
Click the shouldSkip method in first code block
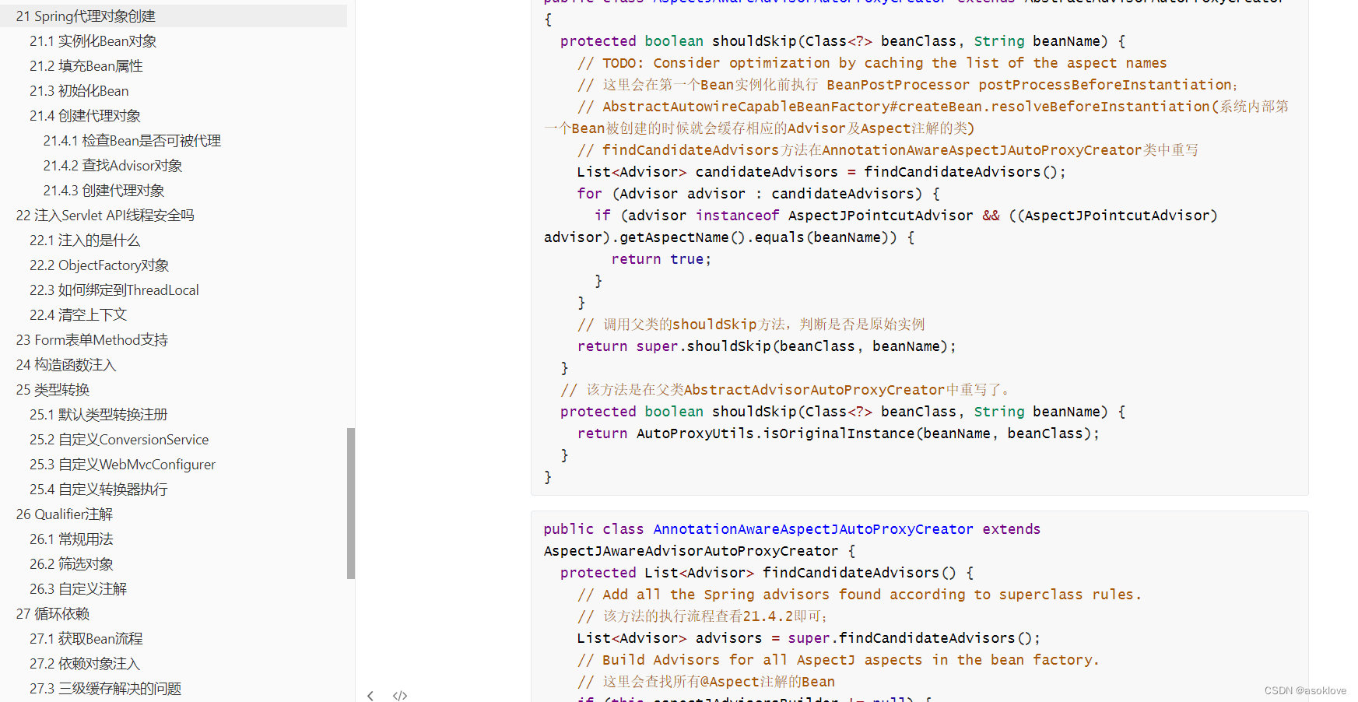[x=754, y=41]
